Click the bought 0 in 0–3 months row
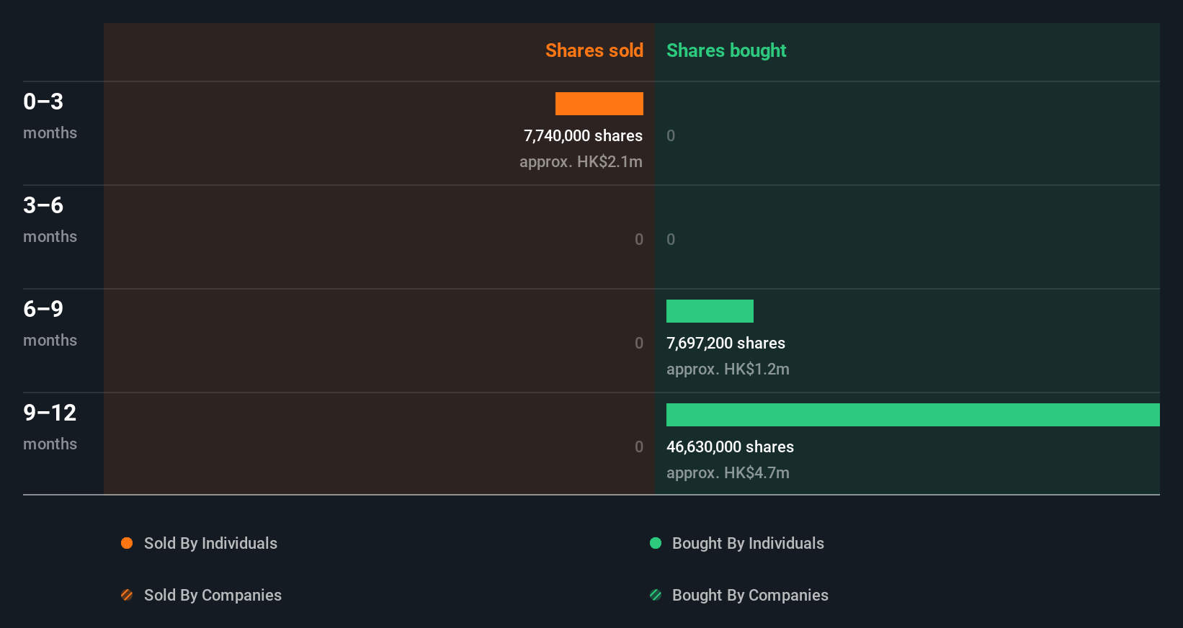The width and height of the screenshot is (1183, 628). point(671,135)
